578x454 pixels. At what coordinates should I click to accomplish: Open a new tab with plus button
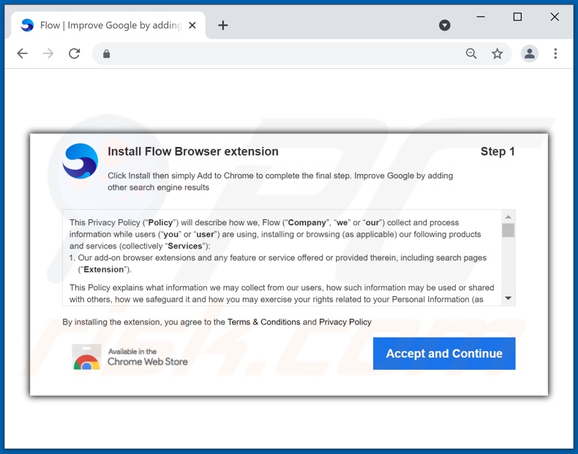coord(223,26)
